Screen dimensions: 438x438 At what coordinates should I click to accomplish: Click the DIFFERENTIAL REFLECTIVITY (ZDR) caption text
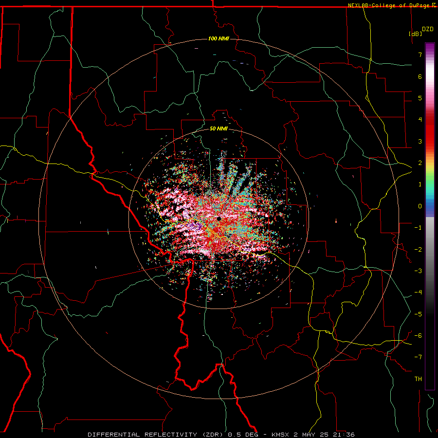point(155,435)
